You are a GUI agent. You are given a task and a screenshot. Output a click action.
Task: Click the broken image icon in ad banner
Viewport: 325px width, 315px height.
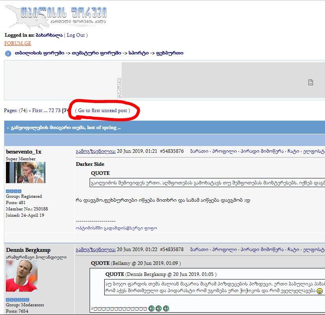coord(310,82)
